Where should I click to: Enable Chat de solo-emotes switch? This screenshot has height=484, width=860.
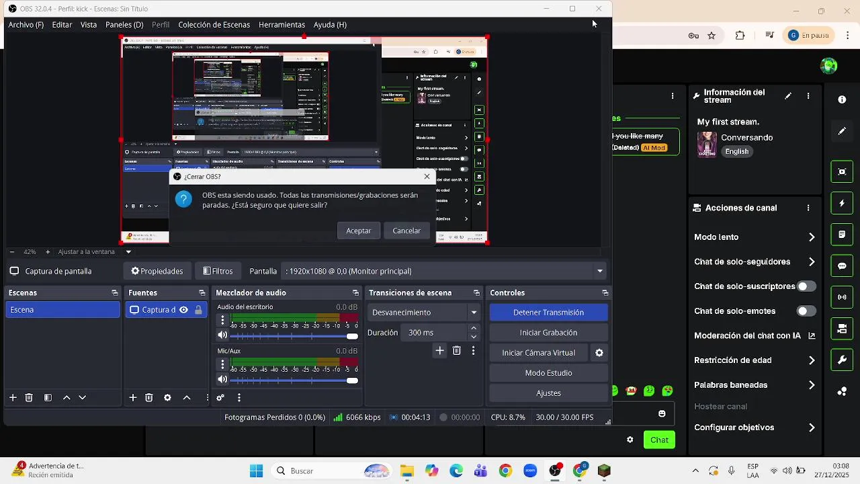coord(806,311)
